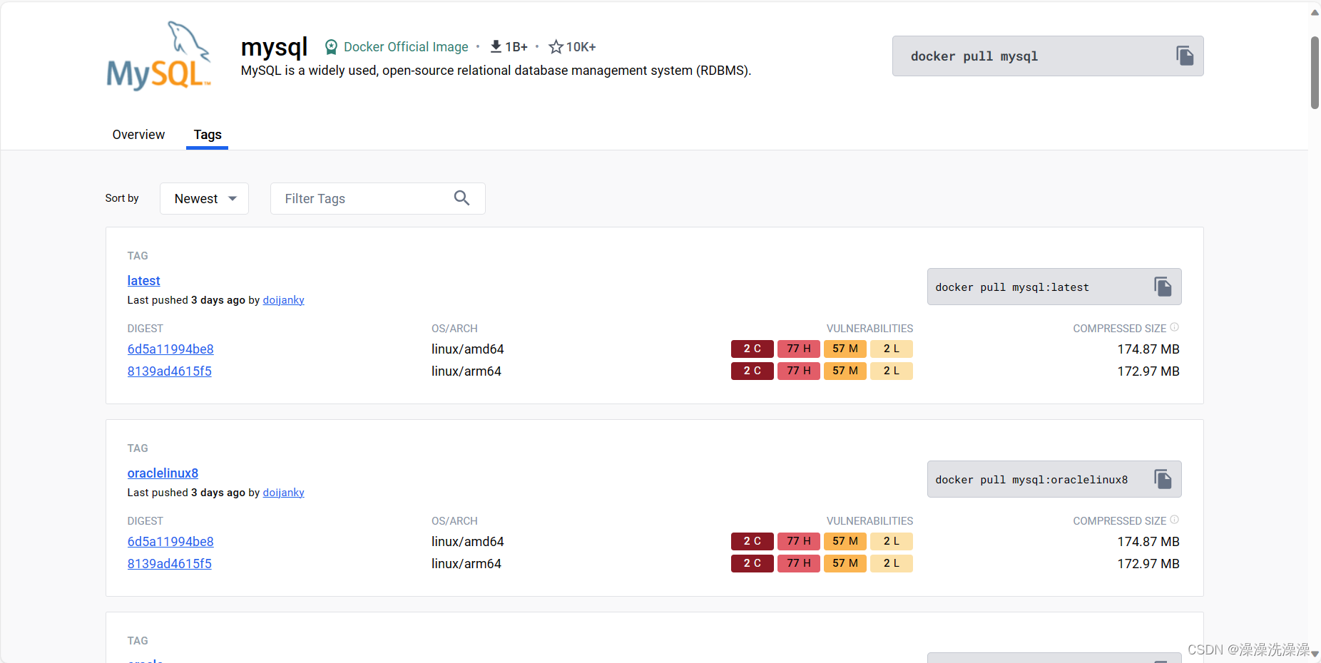This screenshot has width=1321, height=663.
Task: Click the '57 M' badge for oraclelinux8 linux/amd64
Action: (x=845, y=541)
